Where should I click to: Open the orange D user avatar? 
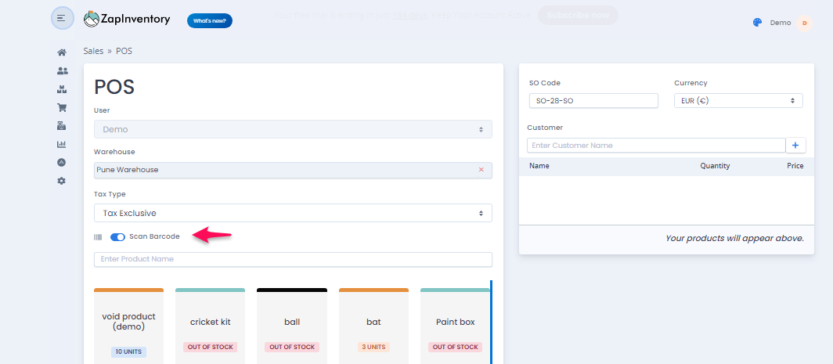804,23
